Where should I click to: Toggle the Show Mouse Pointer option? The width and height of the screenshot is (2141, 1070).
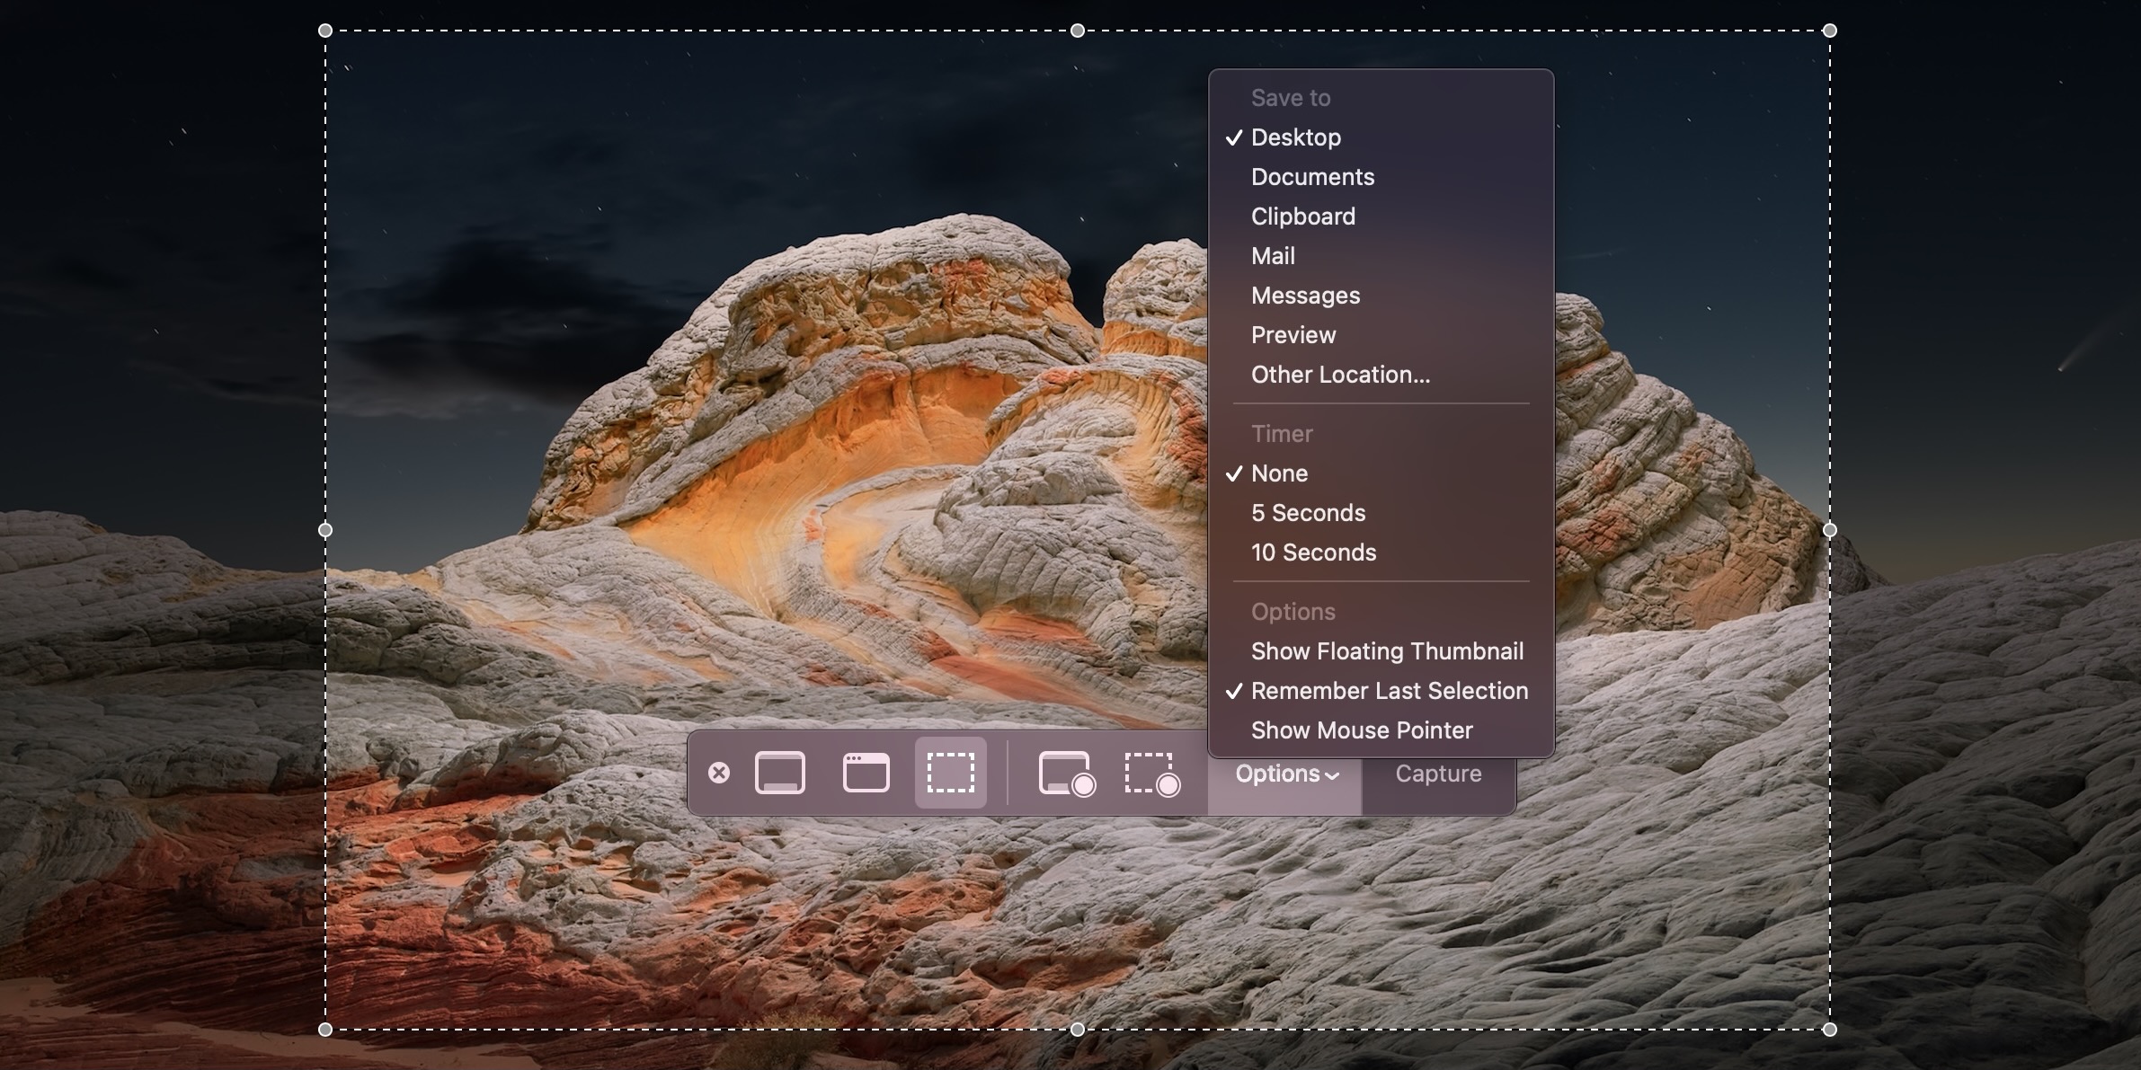tap(1362, 730)
